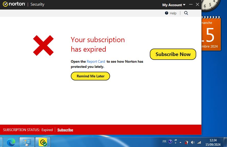Open Microsoft Edge from the taskbar
This screenshot has width=227, height=147.
click(11, 142)
